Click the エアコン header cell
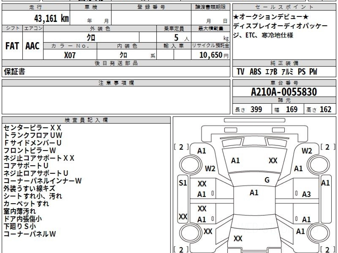The image size is (338, 253). pyautogui.click(x=33, y=28)
